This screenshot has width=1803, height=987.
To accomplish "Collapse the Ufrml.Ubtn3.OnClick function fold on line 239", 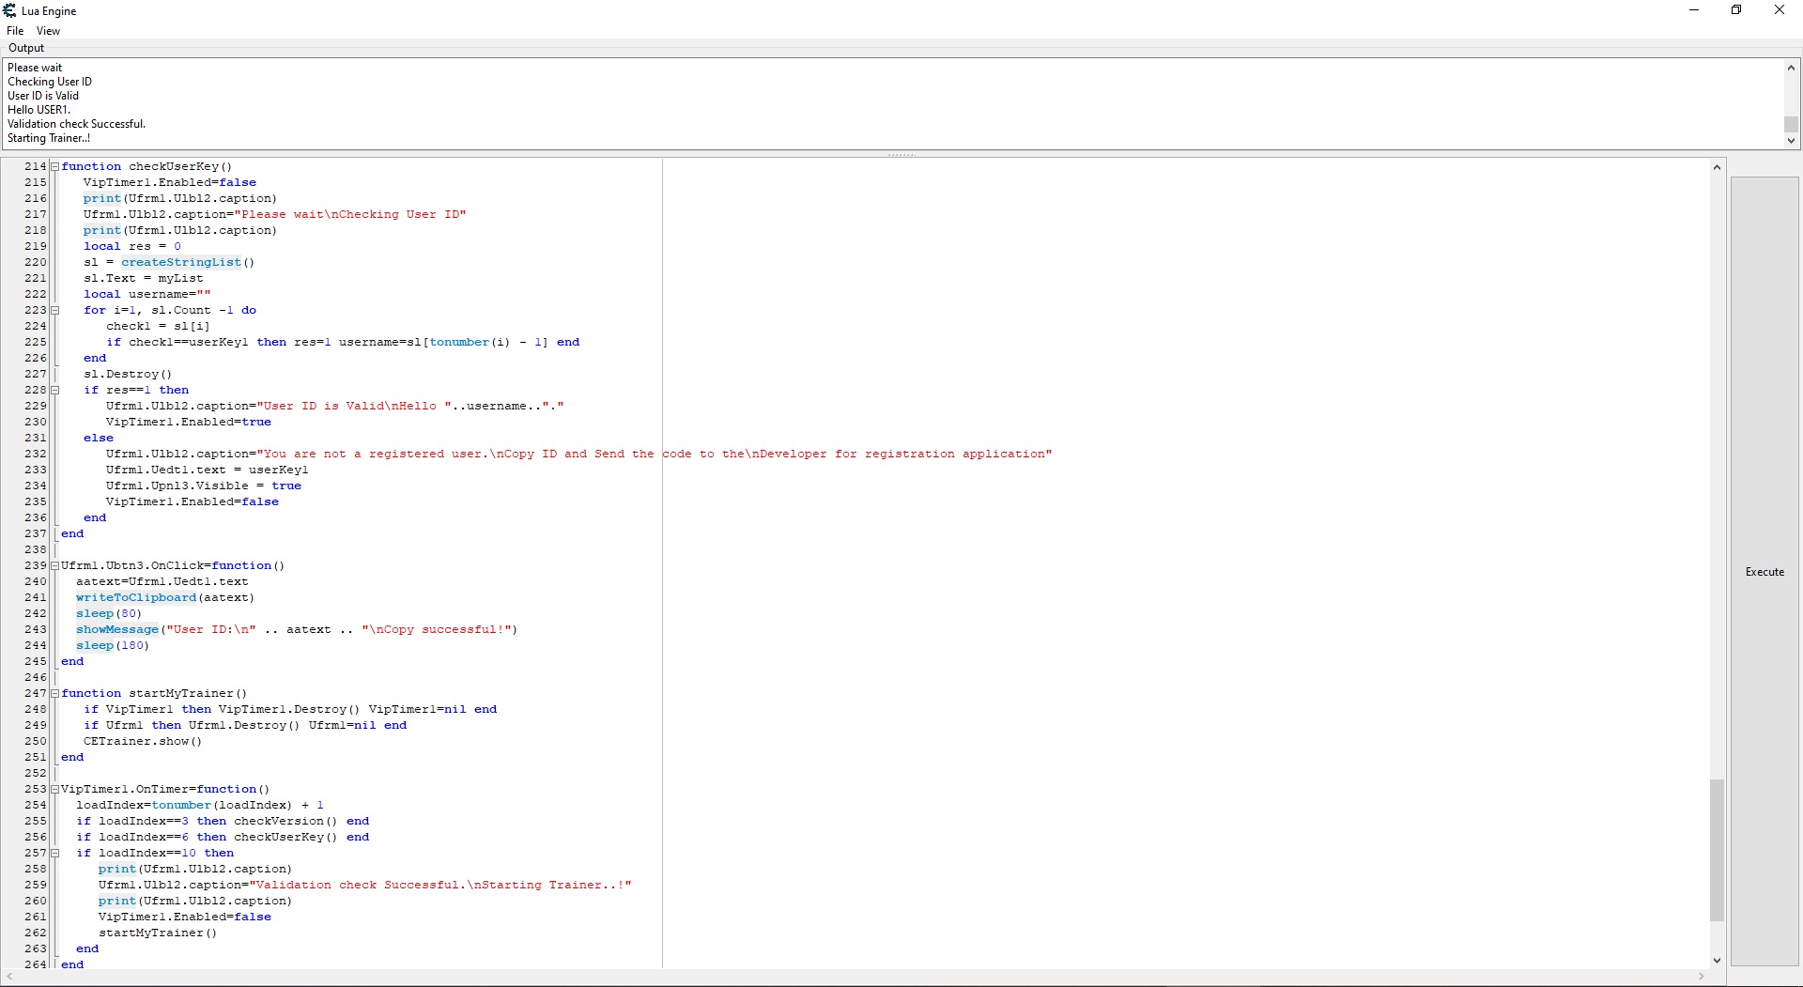I will click(x=55, y=565).
